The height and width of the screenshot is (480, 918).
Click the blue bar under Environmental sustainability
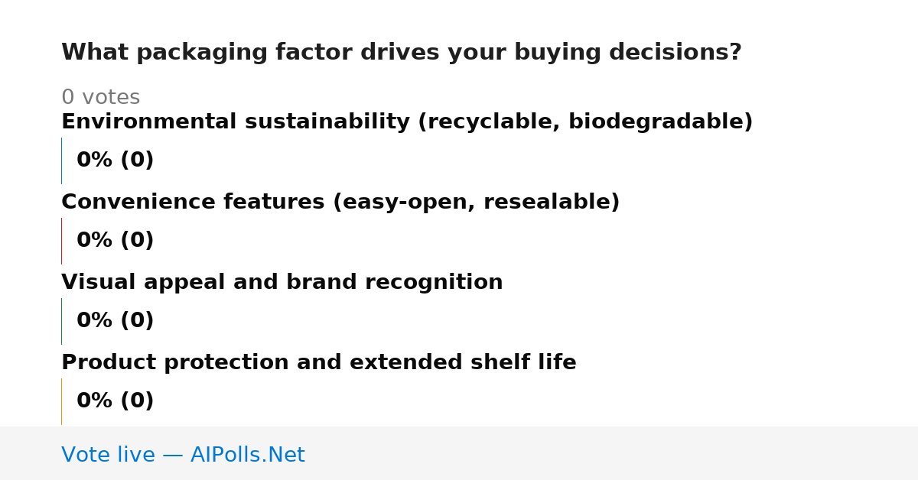coord(61,161)
